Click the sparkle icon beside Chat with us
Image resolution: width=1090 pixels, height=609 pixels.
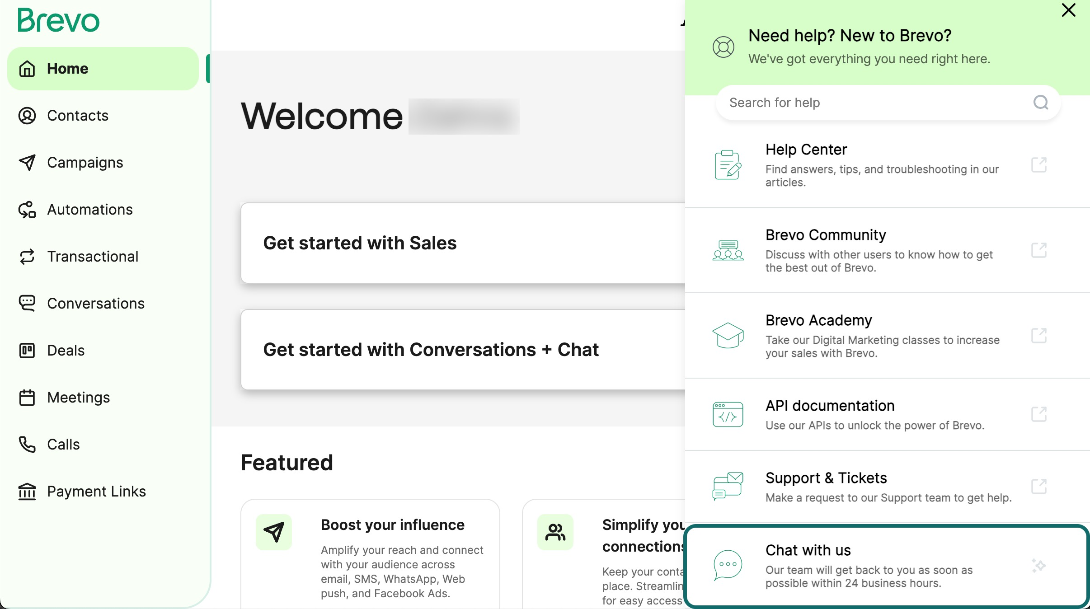1038,566
